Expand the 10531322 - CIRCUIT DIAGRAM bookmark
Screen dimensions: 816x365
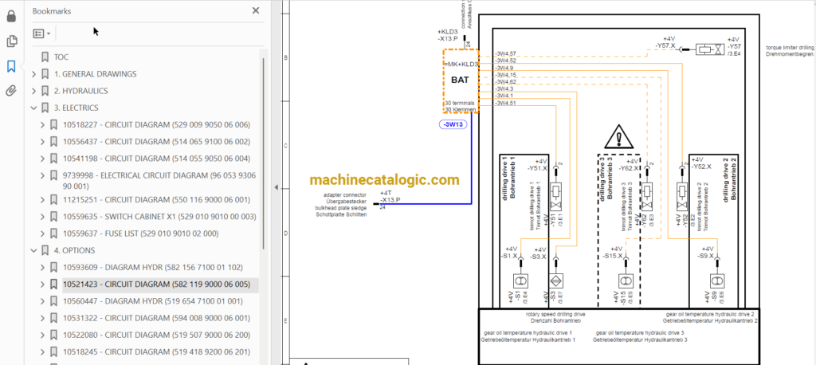(x=43, y=318)
